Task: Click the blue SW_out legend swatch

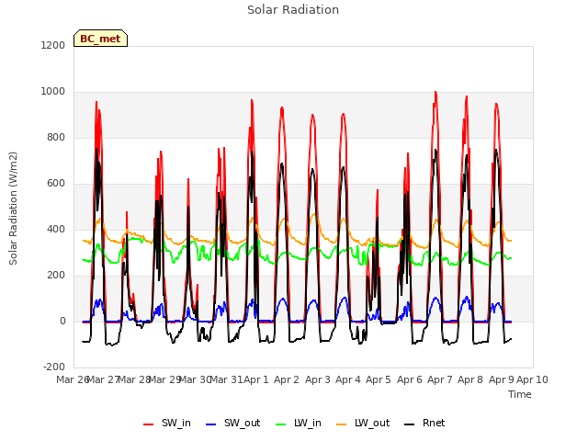Action: (211, 424)
